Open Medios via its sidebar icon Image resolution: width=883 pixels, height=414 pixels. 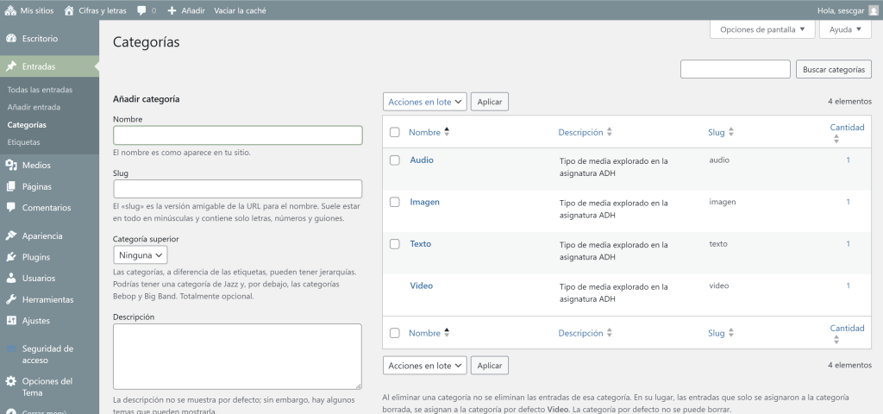pos(11,166)
